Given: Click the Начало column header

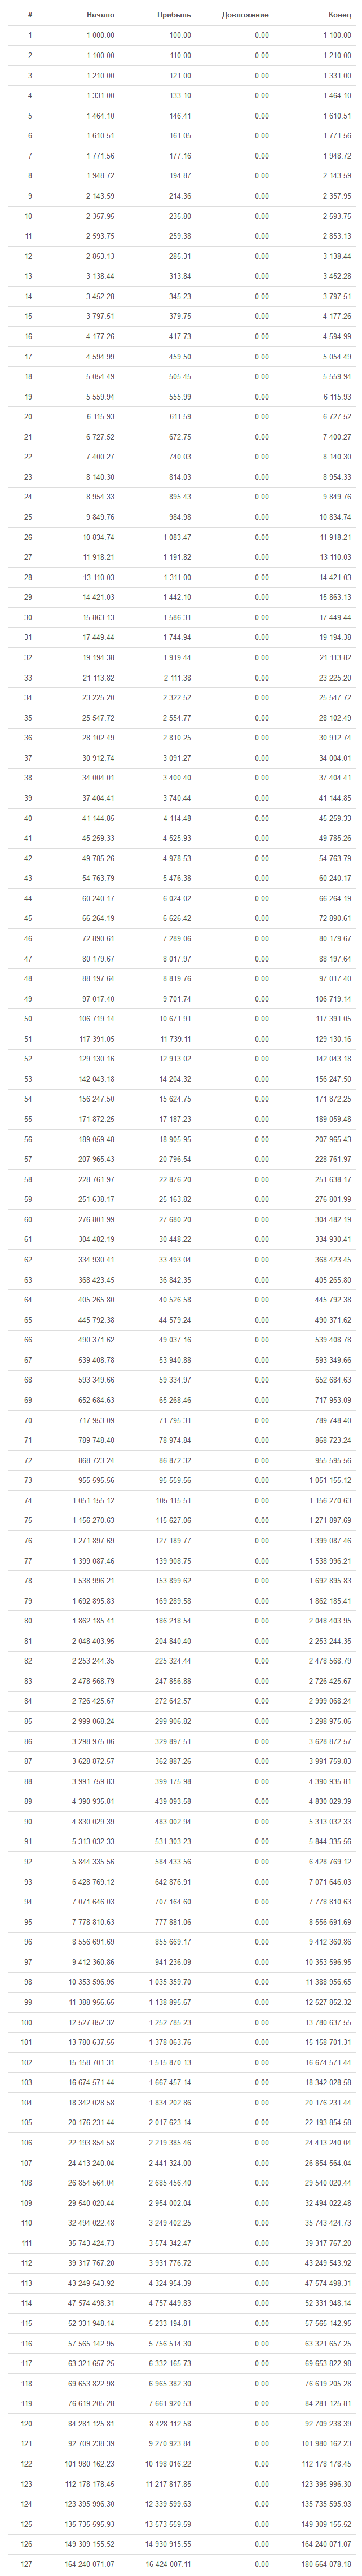Looking at the screenshot, I should pyautogui.click(x=100, y=15).
